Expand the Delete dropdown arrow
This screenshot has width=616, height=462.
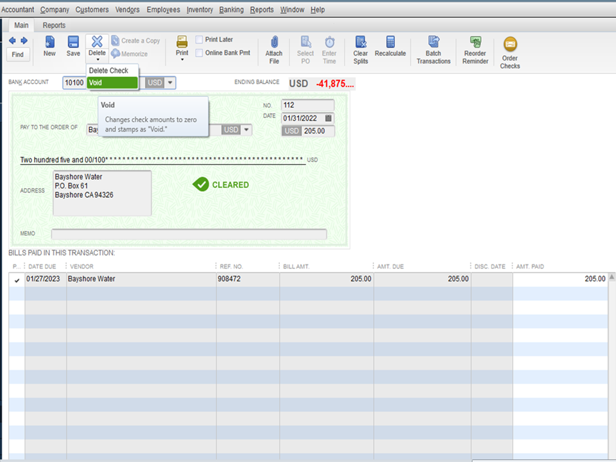coord(98,59)
